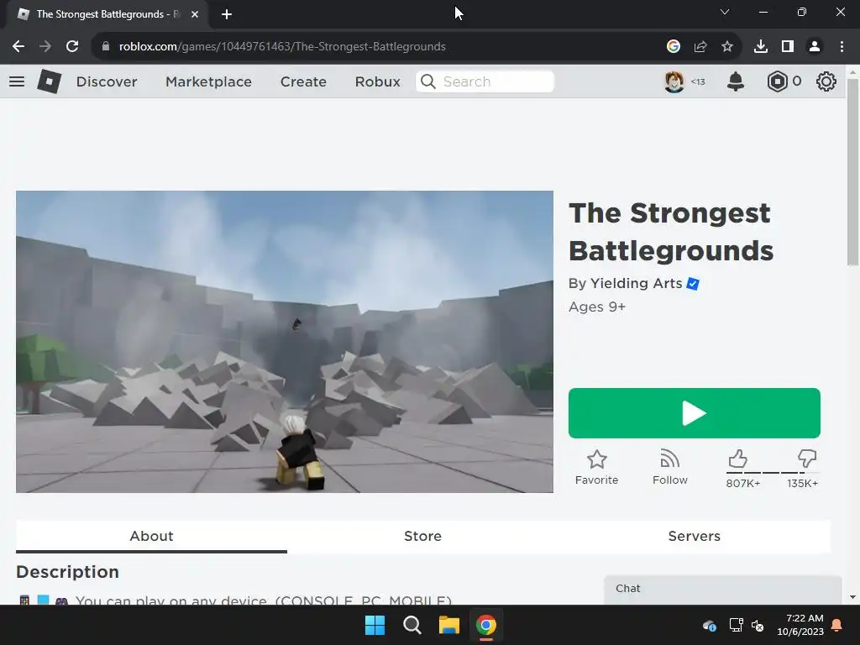Viewport: 860px width, 645px height.
Task: Open the Chrome profile icon
Action: coord(815,47)
